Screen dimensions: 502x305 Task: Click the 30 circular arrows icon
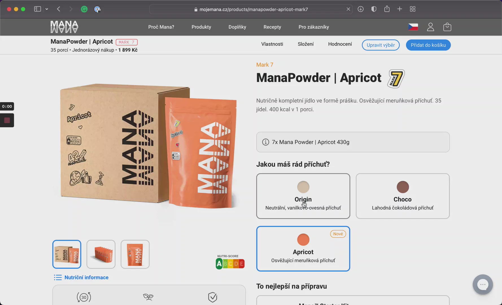(x=84, y=297)
